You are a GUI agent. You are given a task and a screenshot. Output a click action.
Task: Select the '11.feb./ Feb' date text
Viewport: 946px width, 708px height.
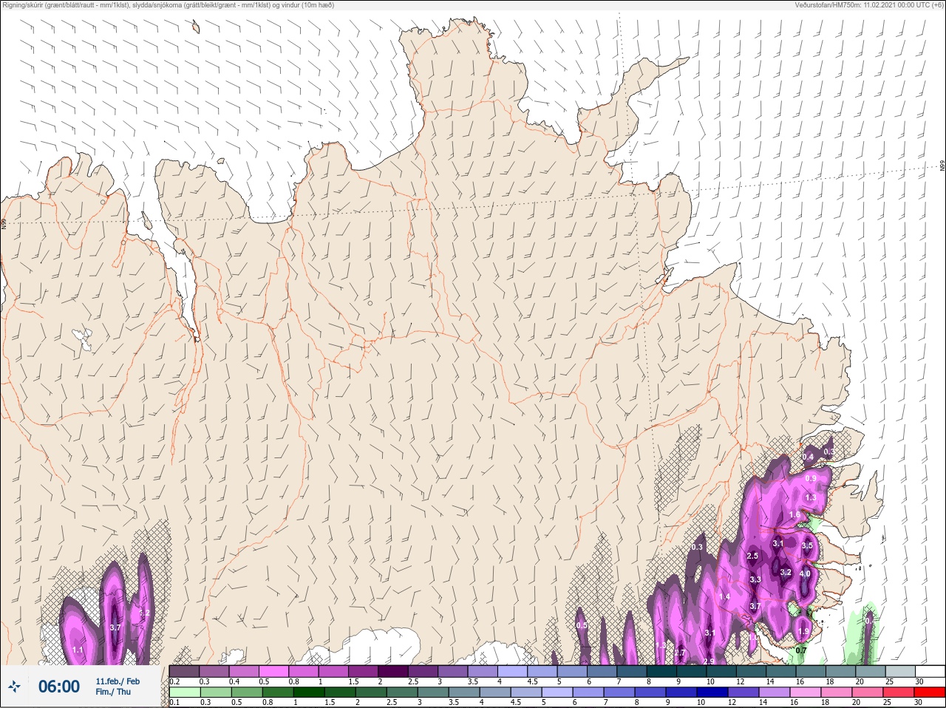pos(118,681)
